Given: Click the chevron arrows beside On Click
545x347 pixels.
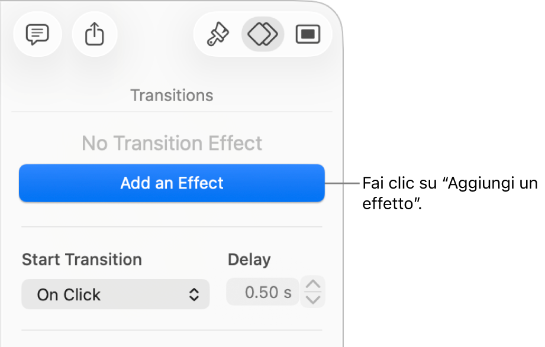Looking at the screenshot, I should tap(194, 294).
